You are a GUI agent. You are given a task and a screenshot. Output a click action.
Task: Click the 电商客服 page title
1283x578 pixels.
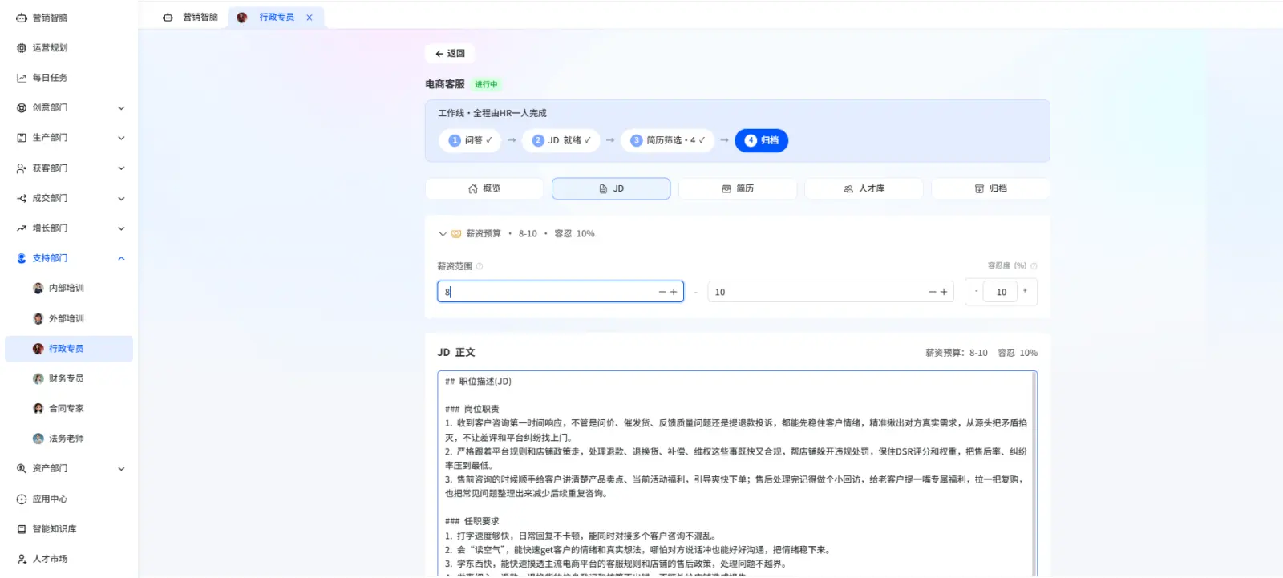[x=445, y=84]
